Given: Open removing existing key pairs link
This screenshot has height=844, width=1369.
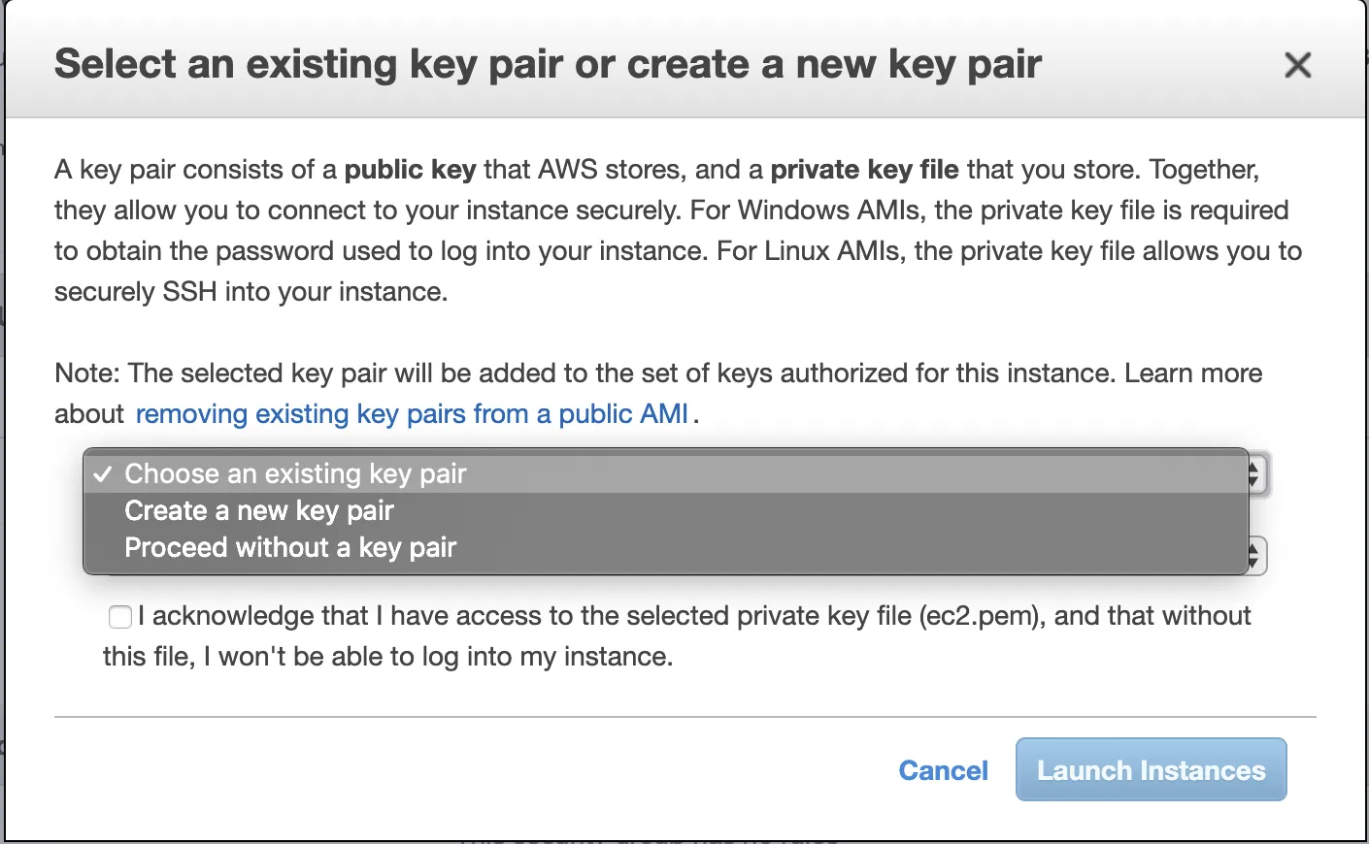Looking at the screenshot, I should [412, 414].
